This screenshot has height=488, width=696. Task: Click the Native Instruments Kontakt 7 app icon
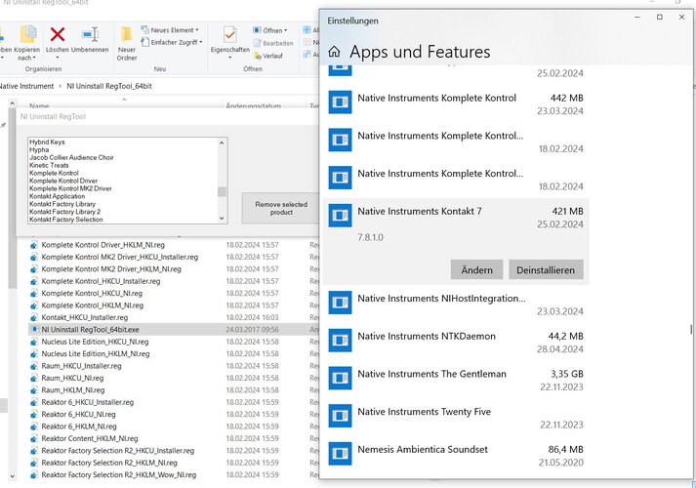tap(340, 216)
